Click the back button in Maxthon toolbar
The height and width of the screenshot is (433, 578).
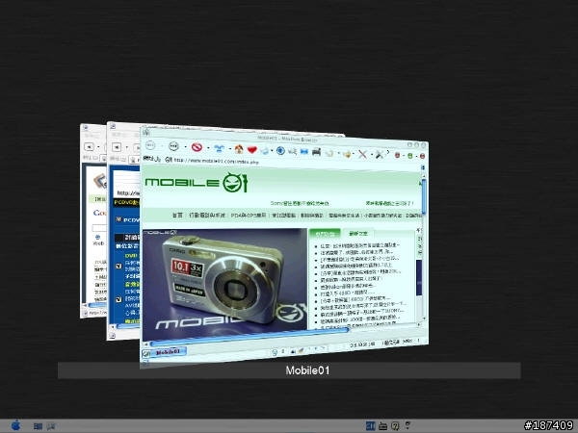[x=150, y=145]
